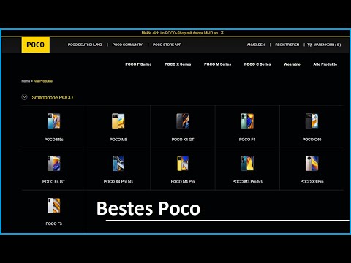Click the 'POCO F3' product name
The height and width of the screenshot is (263, 351).
(53, 224)
